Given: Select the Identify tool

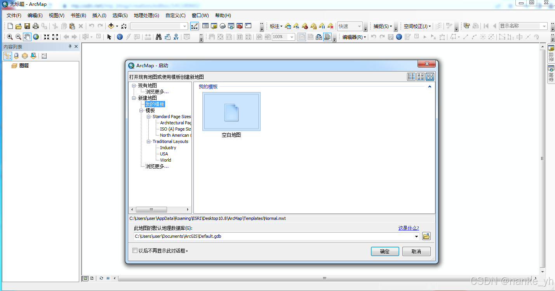Looking at the screenshot, I should click(x=120, y=37).
